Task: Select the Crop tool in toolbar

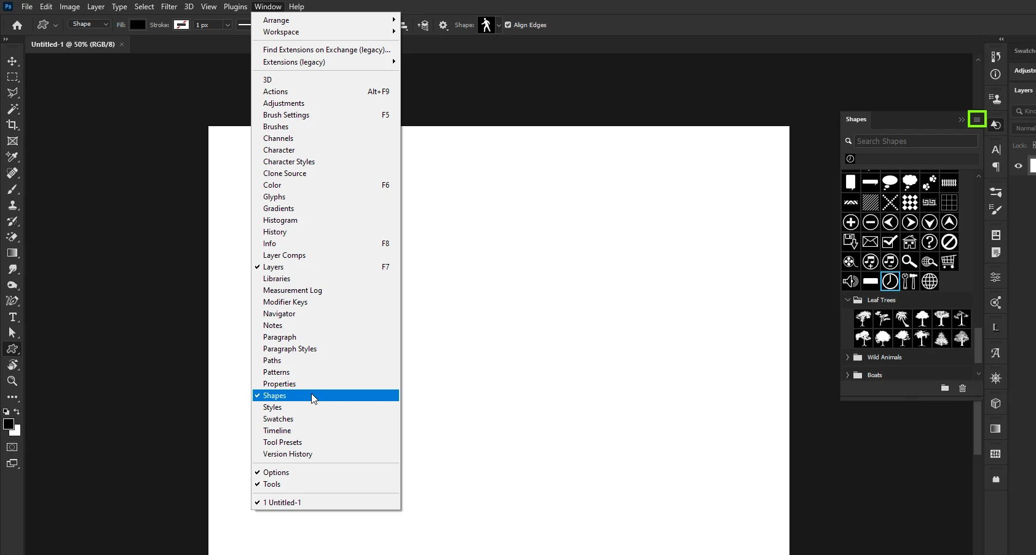Action: tap(12, 125)
